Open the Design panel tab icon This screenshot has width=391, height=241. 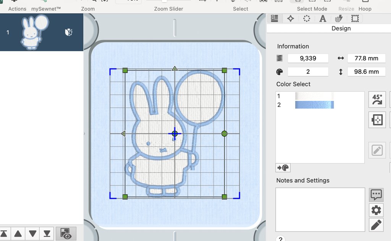pos(274,18)
